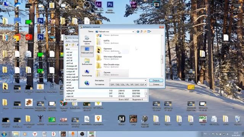Click the World of Tanks desktop icon
Viewport: 244px width, 137px height.
coord(145,121)
